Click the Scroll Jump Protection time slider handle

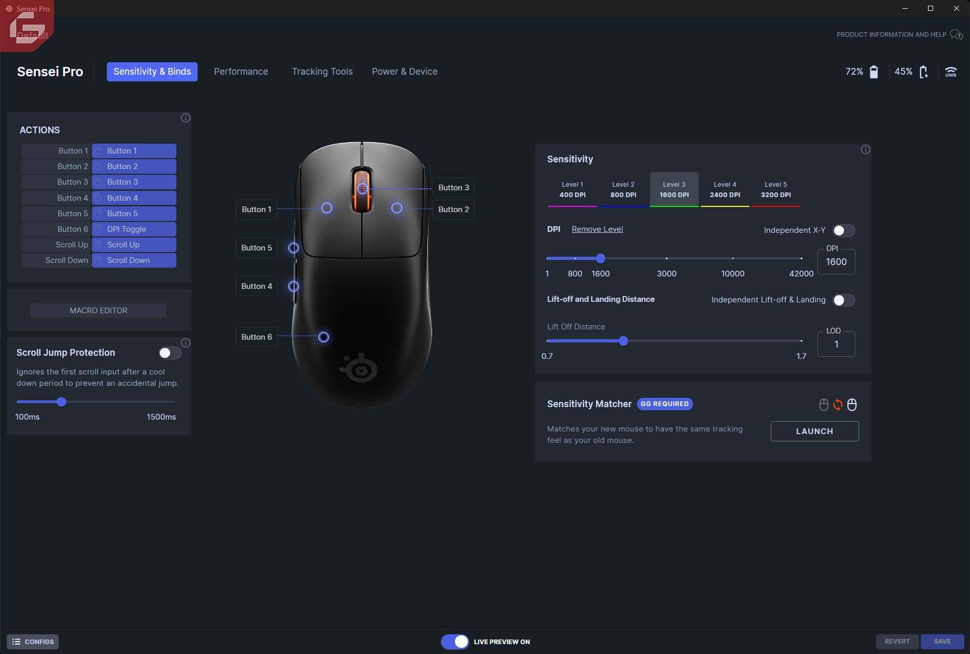point(62,402)
